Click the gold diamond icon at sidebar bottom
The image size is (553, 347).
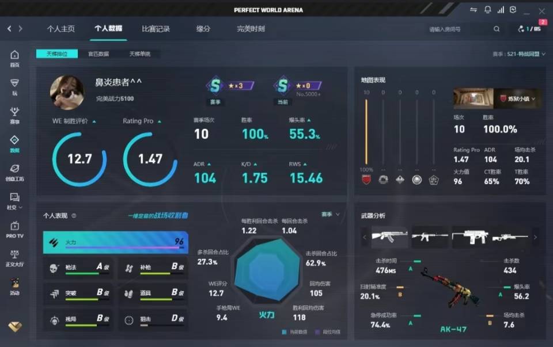point(15,326)
